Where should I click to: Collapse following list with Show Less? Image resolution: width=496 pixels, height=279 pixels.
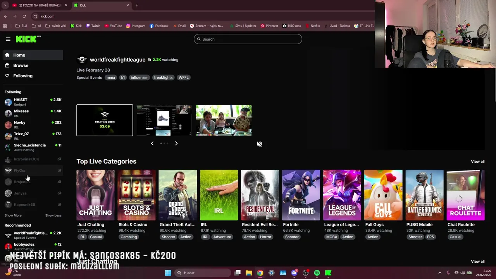click(x=53, y=215)
